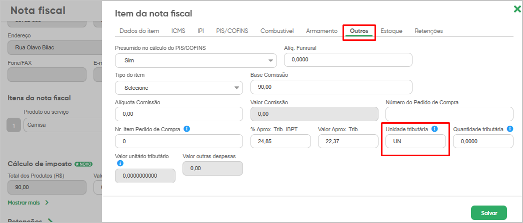Select the PIS/COFINS tab
This screenshot has width=523, height=223.
(232, 31)
